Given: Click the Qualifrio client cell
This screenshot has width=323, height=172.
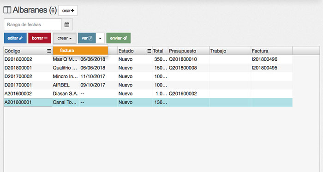Looking at the screenshot, I should point(66,68).
